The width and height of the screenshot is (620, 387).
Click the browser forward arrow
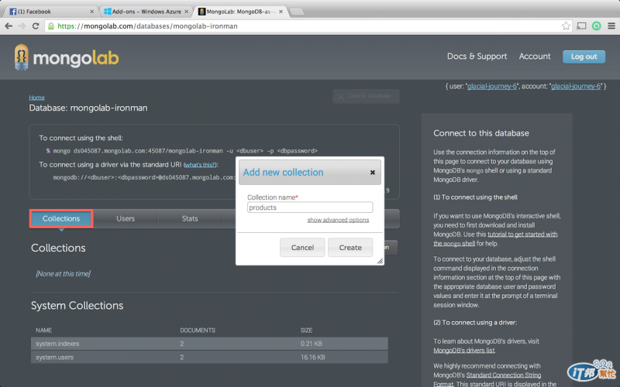(x=22, y=26)
